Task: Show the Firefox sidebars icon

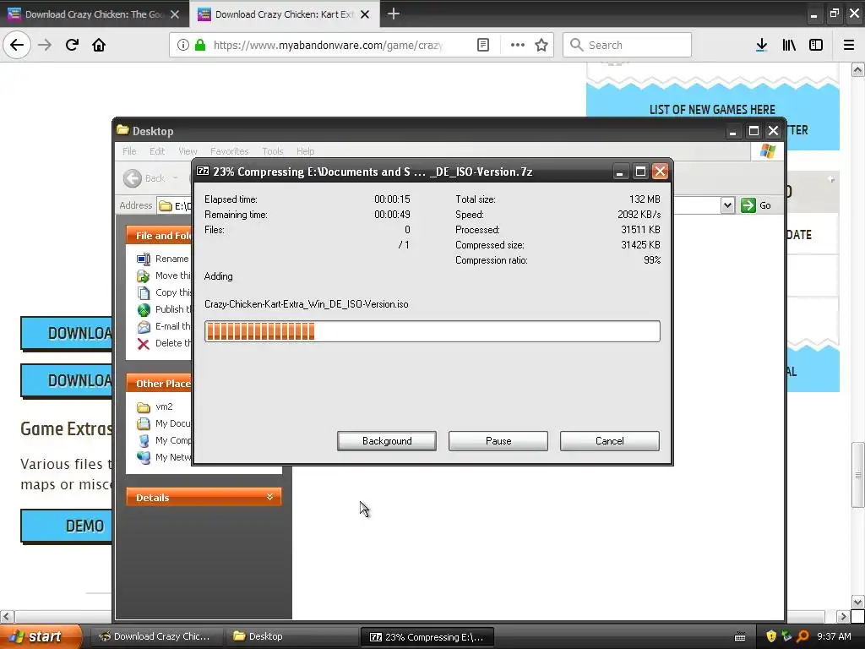Action: 816,45
